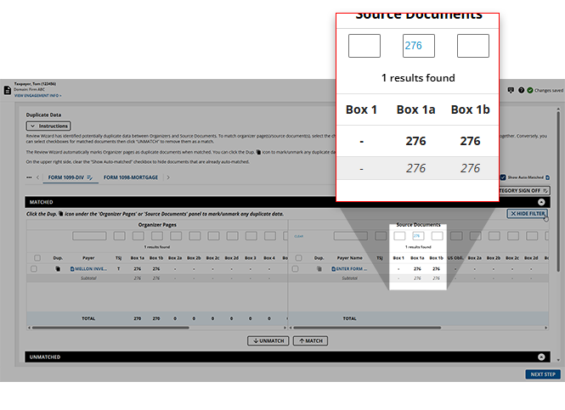The image size is (565, 410).
Task: Check select-all box in Source Documents header
Action: (x=298, y=258)
